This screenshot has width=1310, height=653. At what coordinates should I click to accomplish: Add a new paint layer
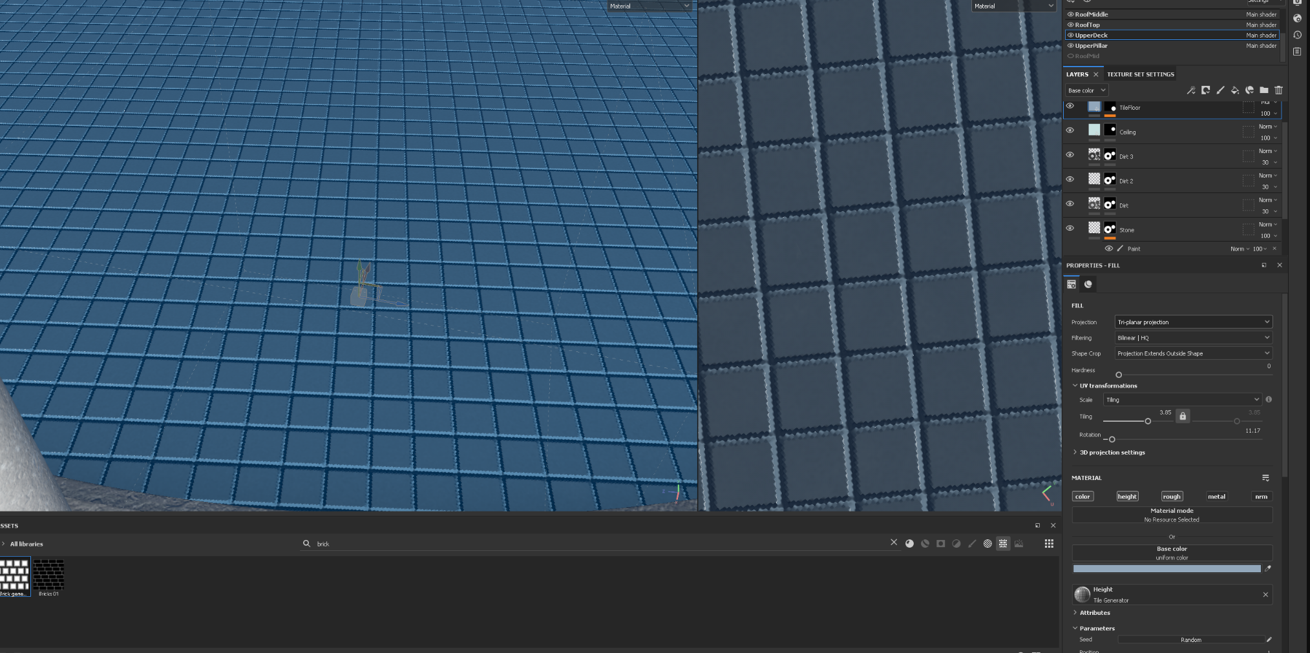(1221, 90)
